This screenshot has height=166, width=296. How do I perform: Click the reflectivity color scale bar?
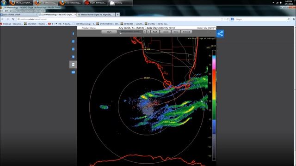pos(214,105)
